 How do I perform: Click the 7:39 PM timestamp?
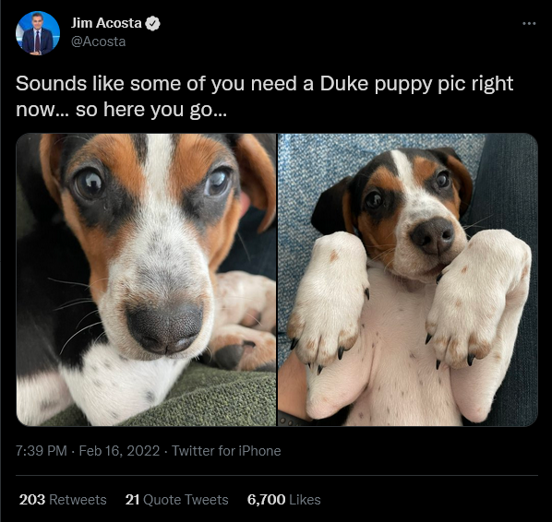coord(42,451)
